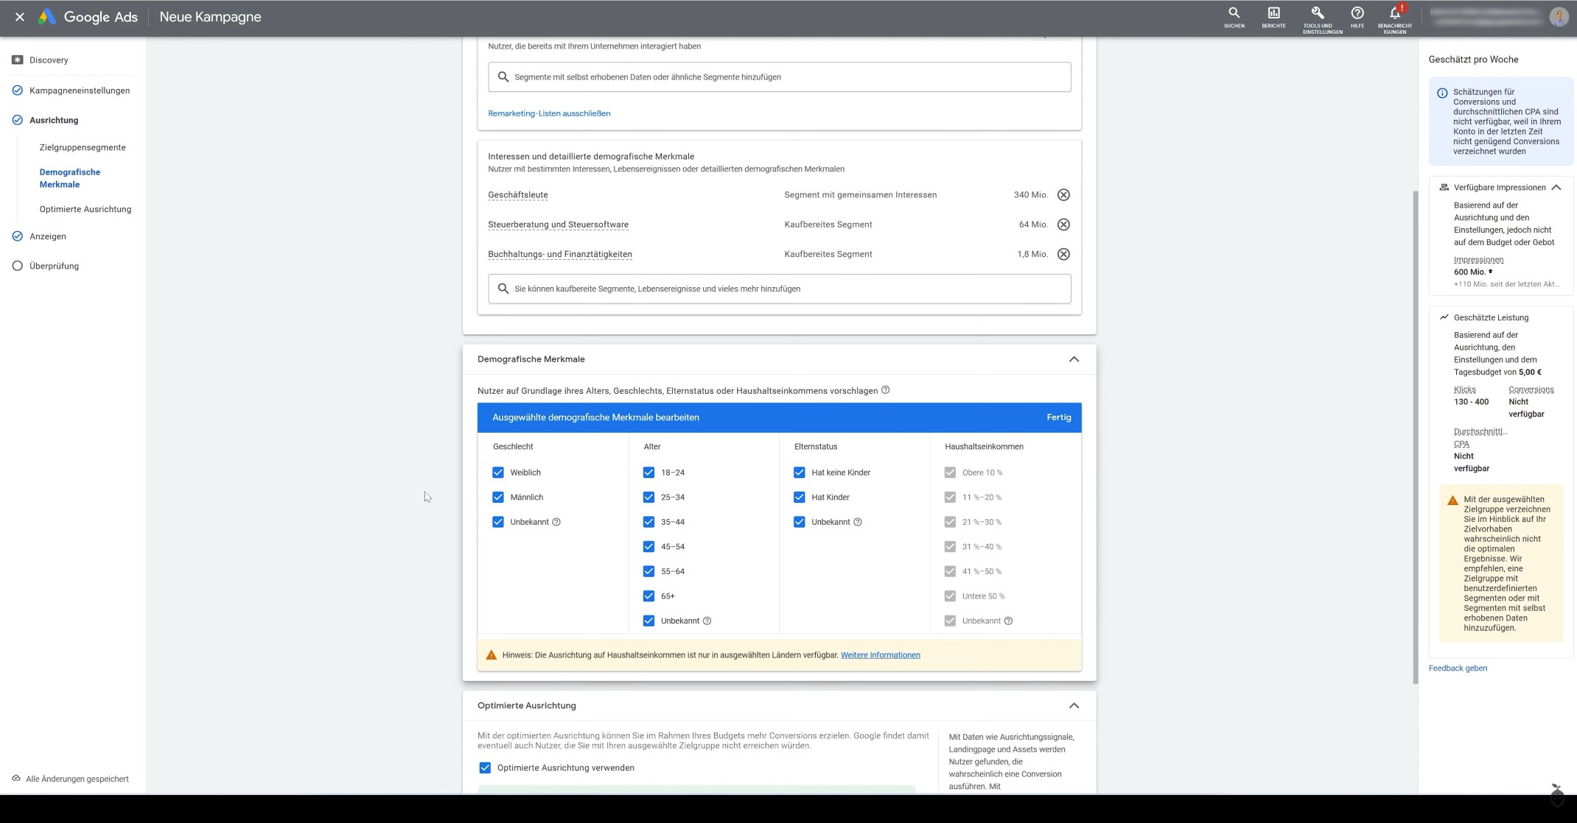Collapse the Optimierte Ausrichtung section
This screenshot has height=823, width=1577.
coord(1074,705)
